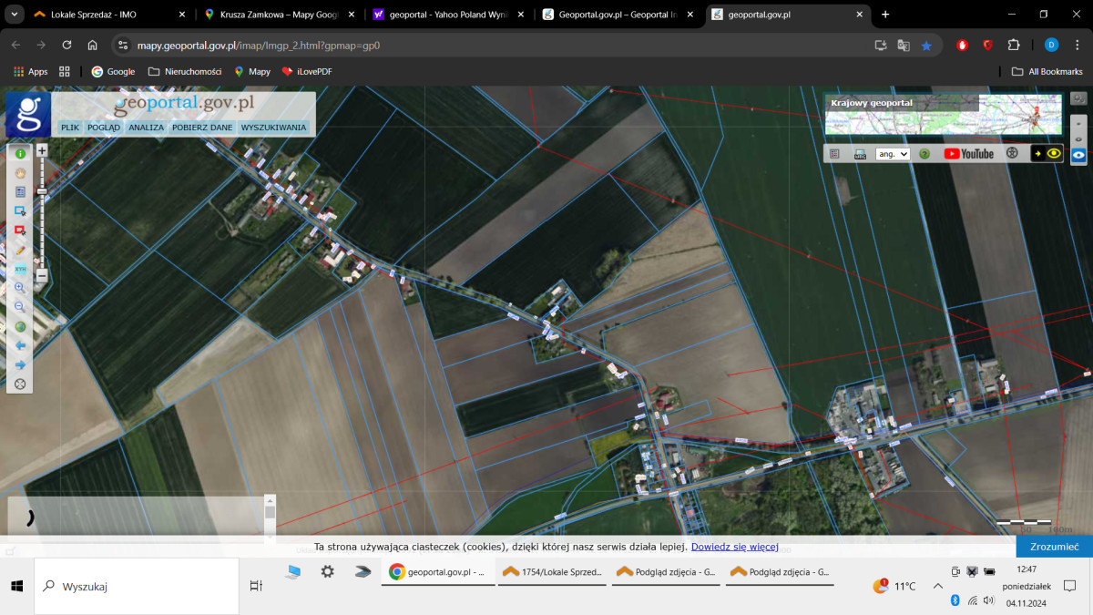1093x615 pixels.
Task: Select the info identify tool in map toolbar
Action: [20, 153]
